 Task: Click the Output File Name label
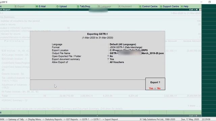[61, 53]
